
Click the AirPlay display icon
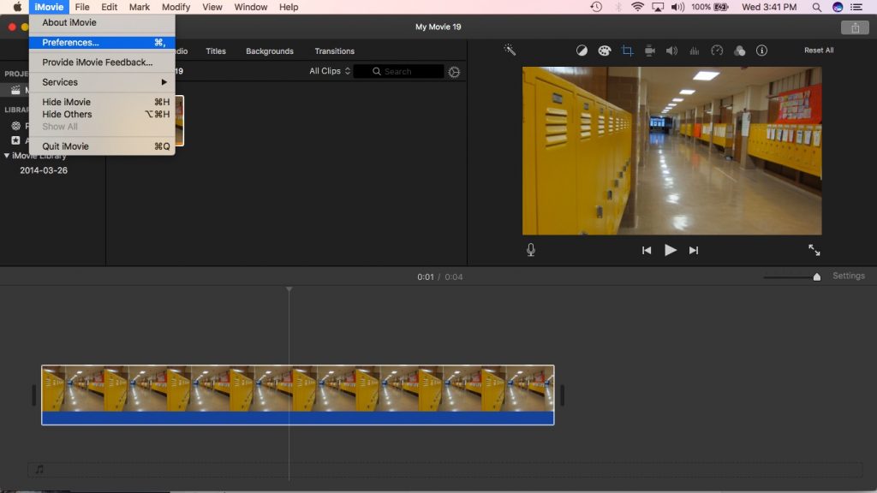(x=658, y=7)
